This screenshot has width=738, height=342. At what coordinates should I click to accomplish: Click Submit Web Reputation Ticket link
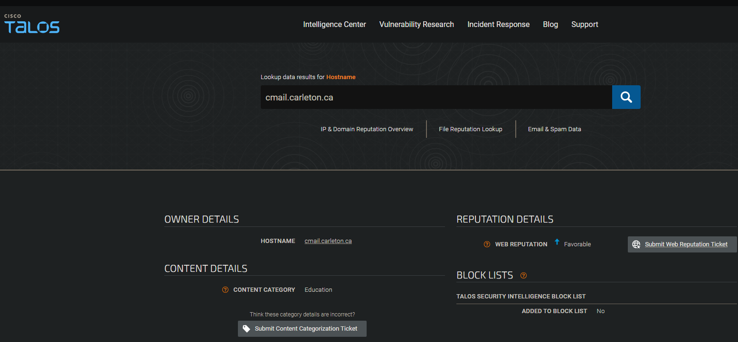point(686,244)
